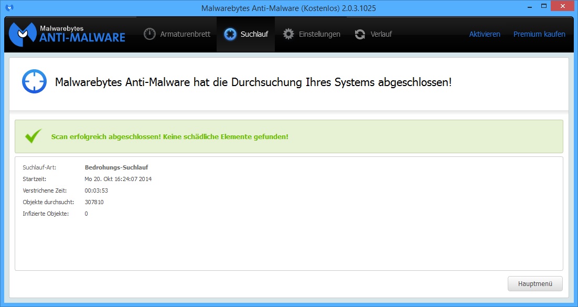Close the Malwarebytes window
The image size is (578, 307).
click(x=562, y=6)
